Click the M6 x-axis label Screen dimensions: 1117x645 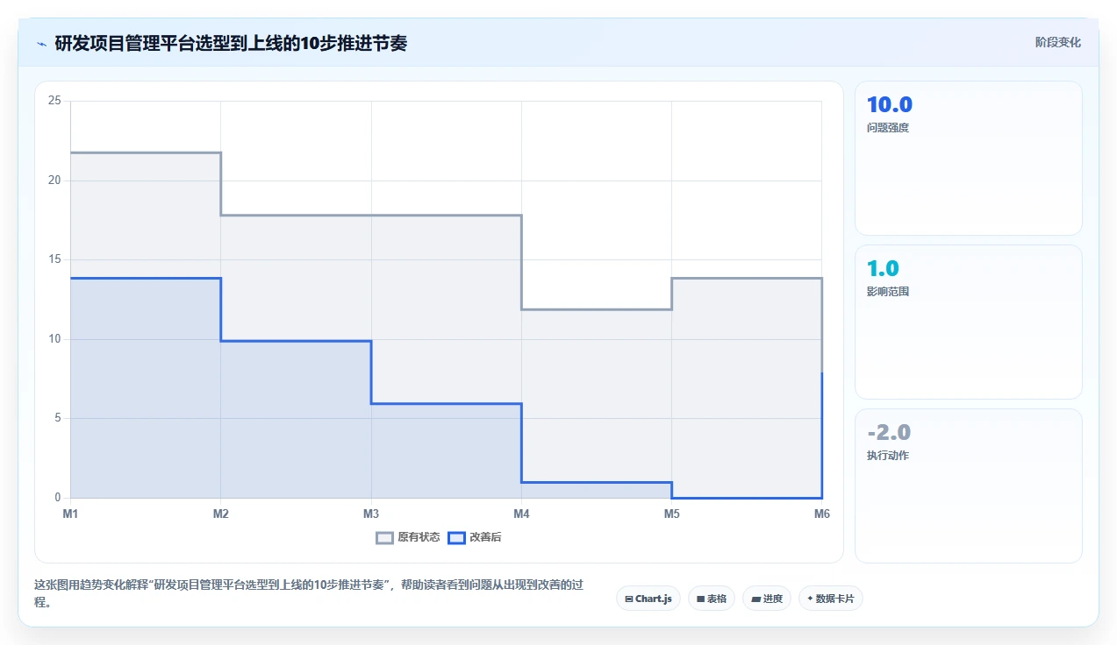pos(822,514)
